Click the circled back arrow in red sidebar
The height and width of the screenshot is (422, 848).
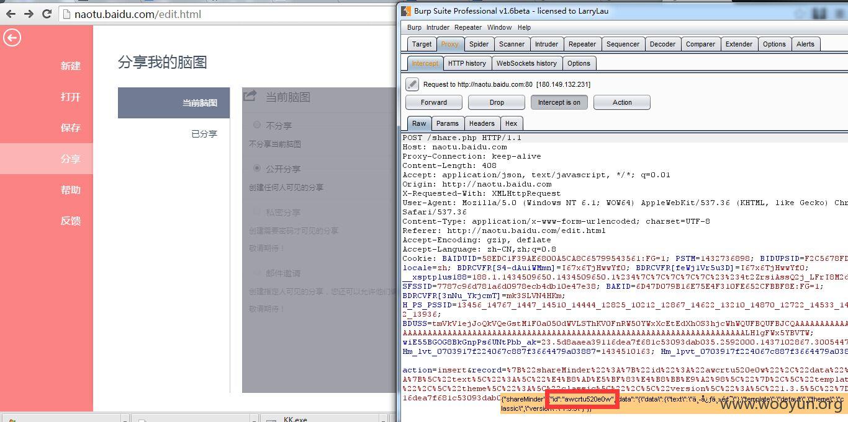pyautogui.click(x=12, y=38)
